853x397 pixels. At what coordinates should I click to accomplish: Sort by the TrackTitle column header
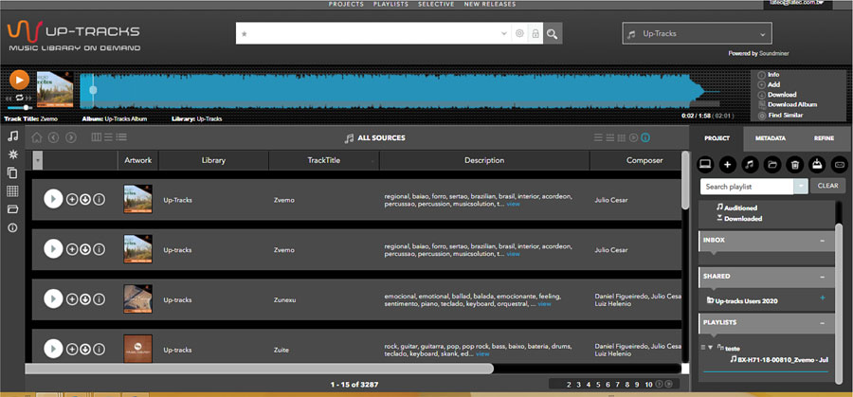coord(324,160)
